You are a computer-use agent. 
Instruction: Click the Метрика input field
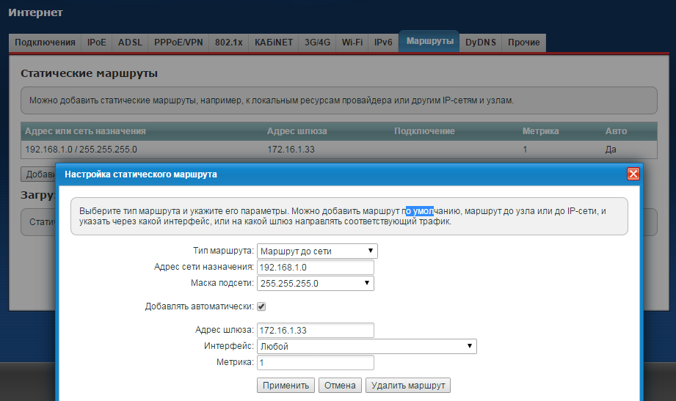(315, 362)
